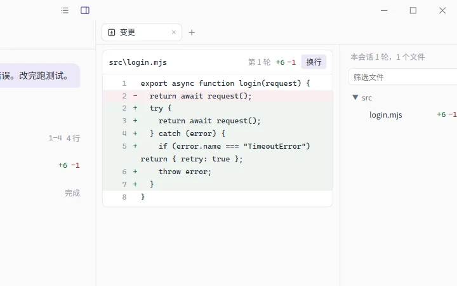Image resolution: width=457 pixels, height=286 pixels.
Task: Close the 变更 tab
Action: coord(174,32)
